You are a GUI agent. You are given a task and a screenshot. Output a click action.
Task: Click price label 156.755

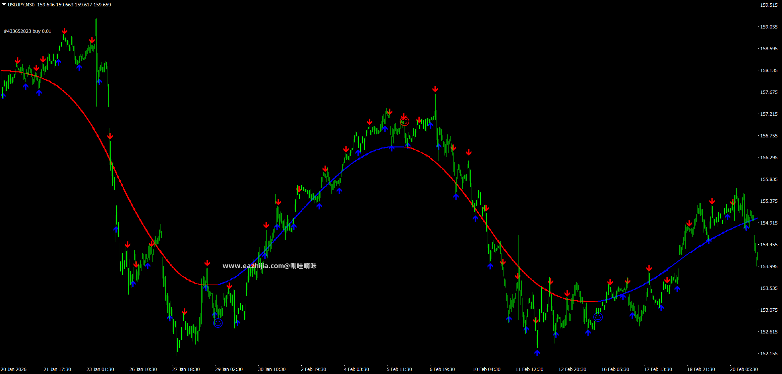point(769,136)
